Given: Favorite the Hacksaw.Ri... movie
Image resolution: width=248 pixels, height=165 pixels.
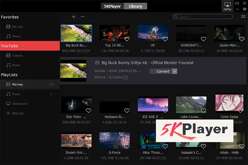Looking at the screenshot, I should [x=127, y=111].
